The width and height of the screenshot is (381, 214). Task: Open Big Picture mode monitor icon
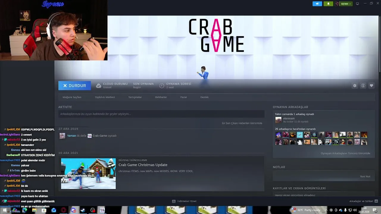pos(357,4)
